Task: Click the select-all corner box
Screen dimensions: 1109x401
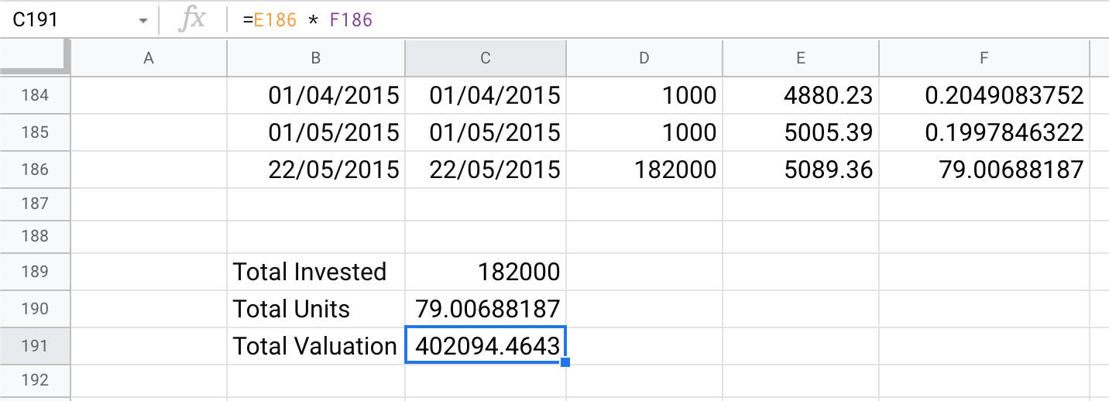Action: pos(35,58)
